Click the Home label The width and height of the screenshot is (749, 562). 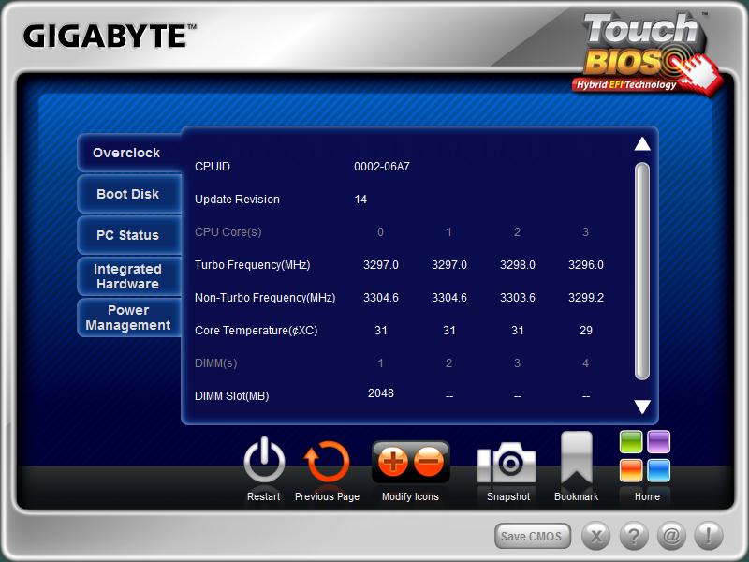(x=647, y=496)
